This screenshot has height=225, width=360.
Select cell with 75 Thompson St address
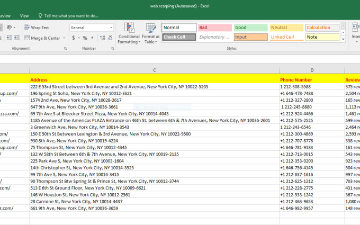point(154,147)
